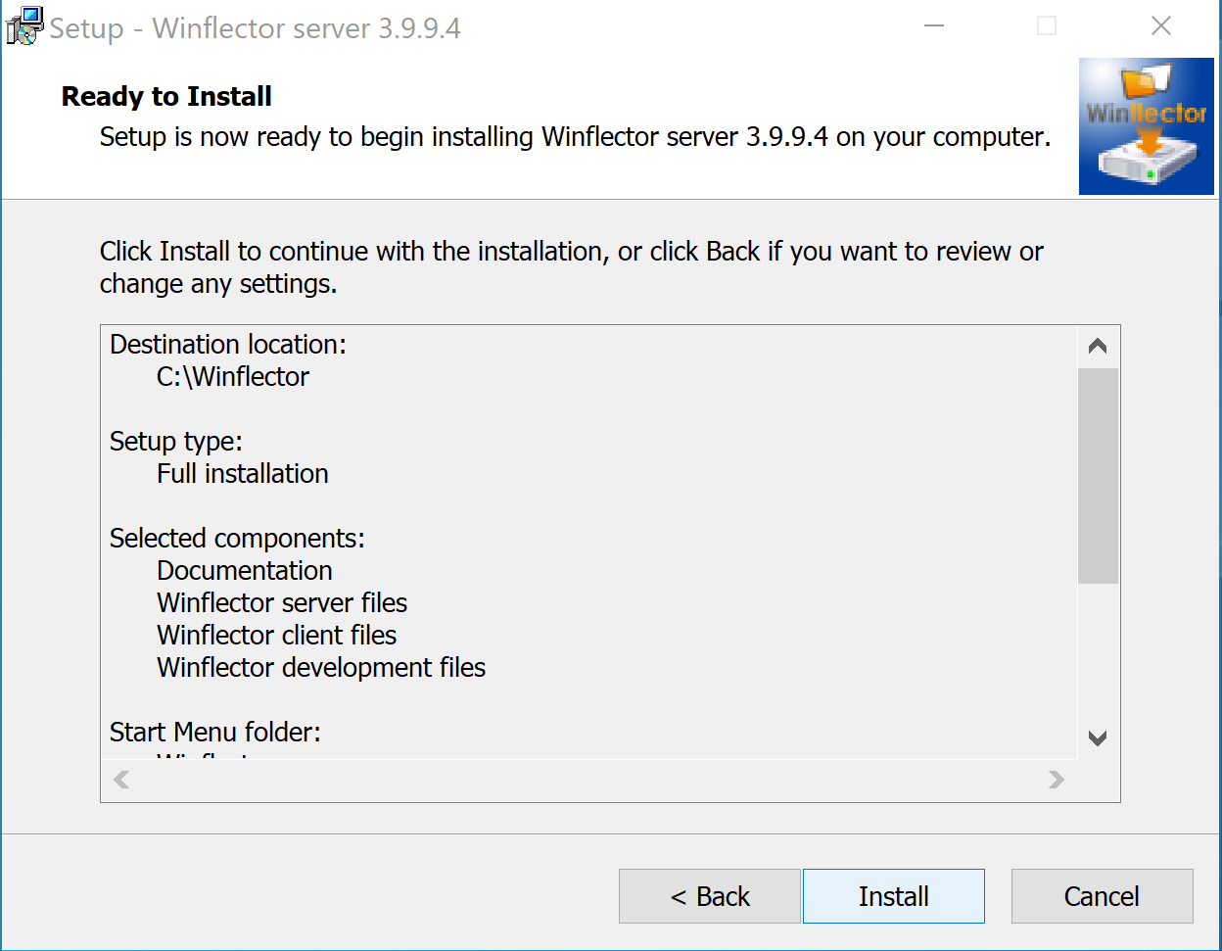Click the horizontal scrollbar track
Image resolution: width=1222 pixels, height=951 pixels.
(x=587, y=780)
